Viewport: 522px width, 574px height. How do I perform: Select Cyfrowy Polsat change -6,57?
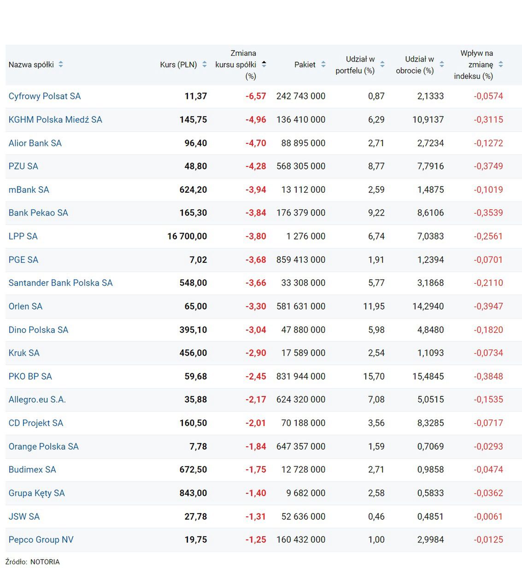coord(256,96)
